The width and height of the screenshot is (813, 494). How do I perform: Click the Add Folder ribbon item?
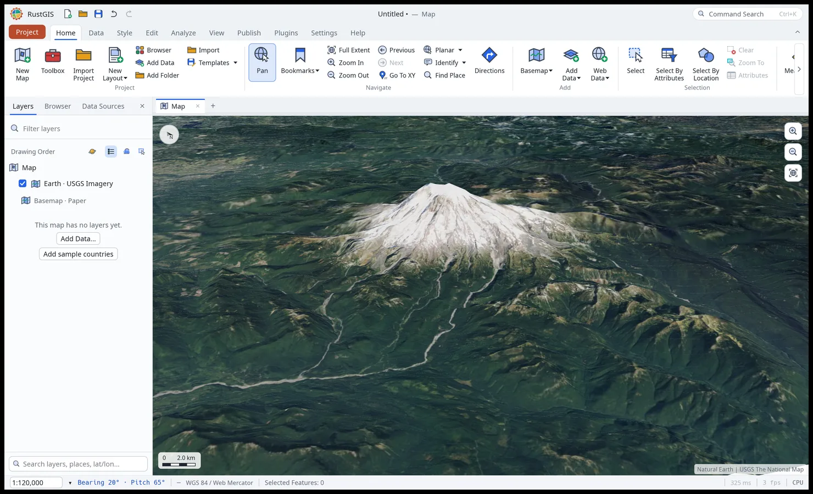point(157,75)
